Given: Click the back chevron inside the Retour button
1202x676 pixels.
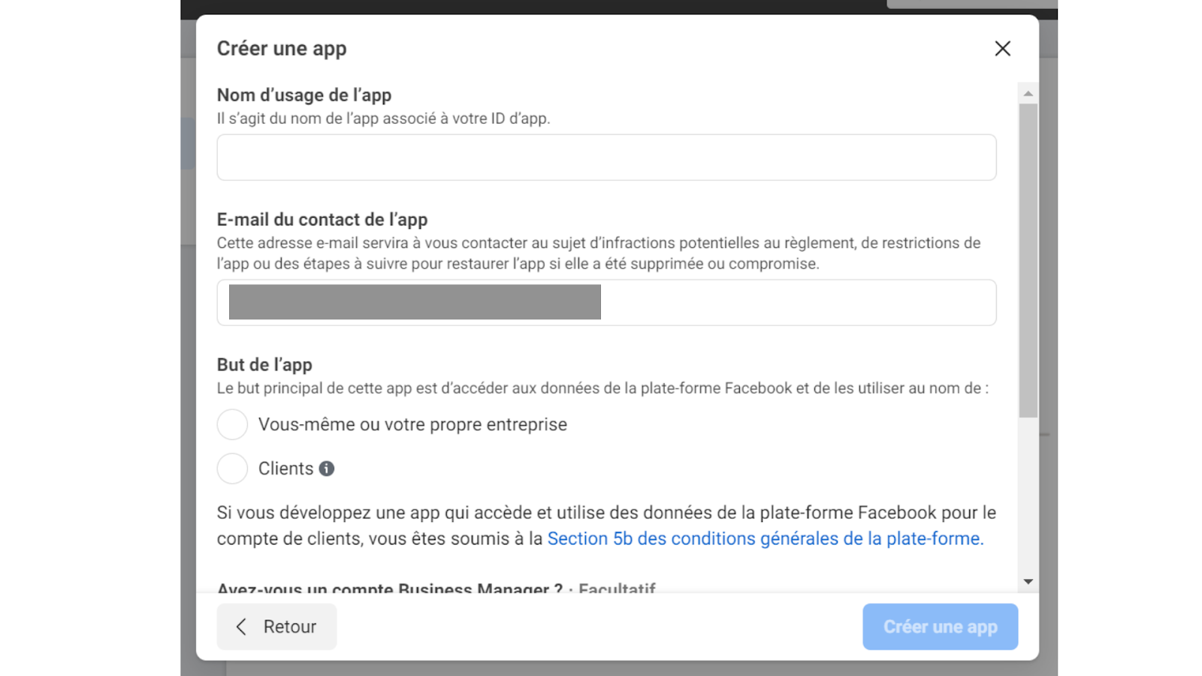Looking at the screenshot, I should pos(240,626).
